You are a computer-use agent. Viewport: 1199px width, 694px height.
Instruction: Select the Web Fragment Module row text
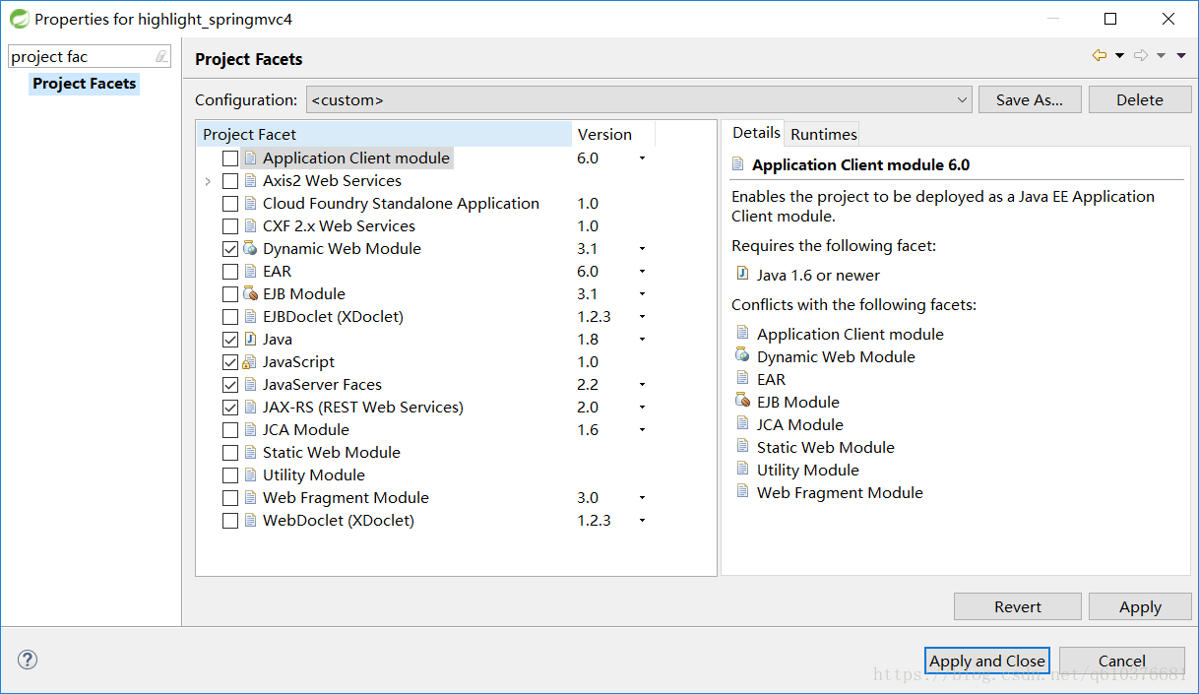(346, 498)
